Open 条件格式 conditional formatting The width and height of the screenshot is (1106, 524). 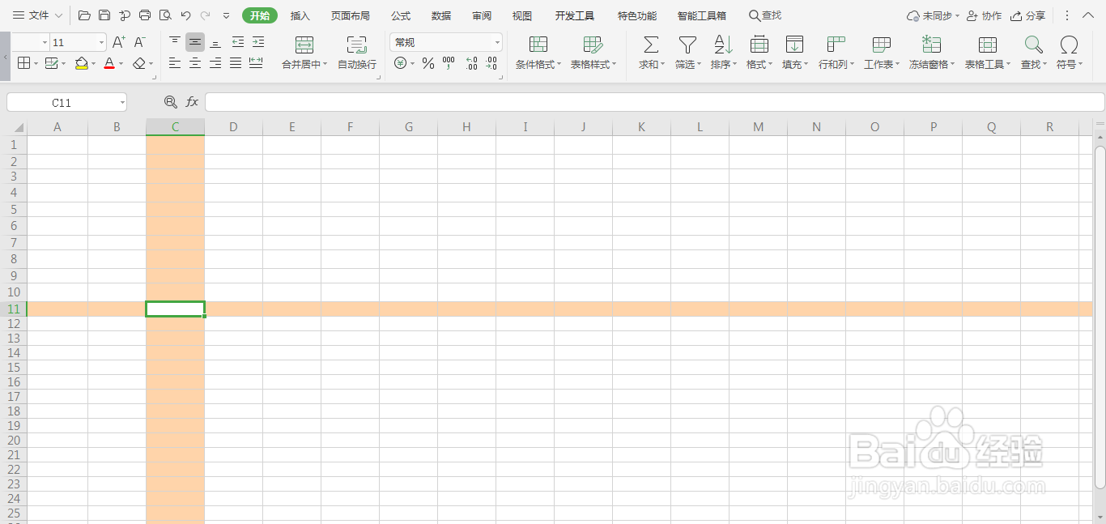coord(538,53)
